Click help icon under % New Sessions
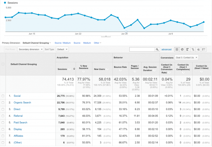212x147 pixels. click(x=83, y=71)
